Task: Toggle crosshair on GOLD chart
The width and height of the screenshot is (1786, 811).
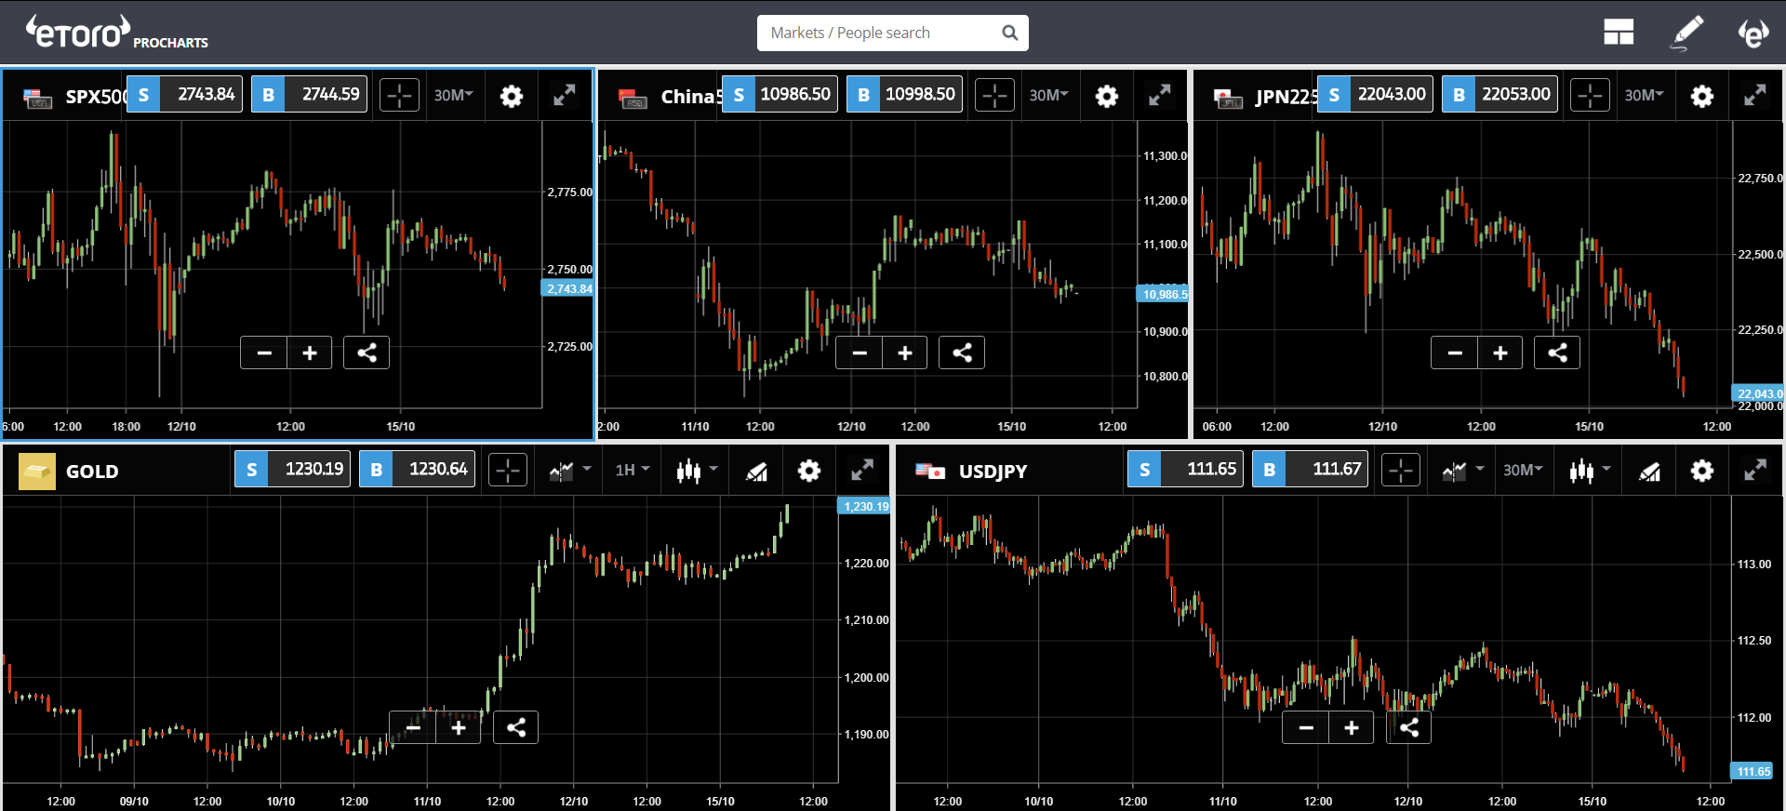Action: [x=508, y=470]
